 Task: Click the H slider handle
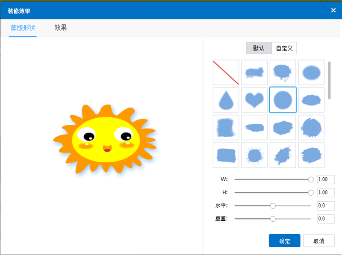[311, 193]
